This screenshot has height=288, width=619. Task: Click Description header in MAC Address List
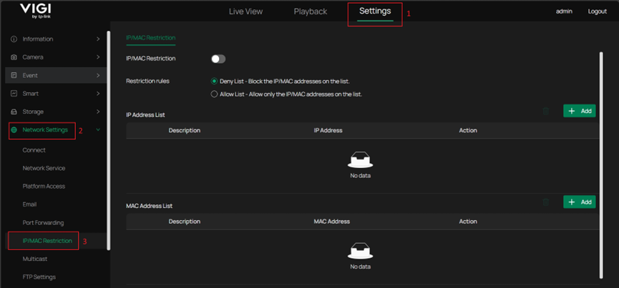click(185, 222)
